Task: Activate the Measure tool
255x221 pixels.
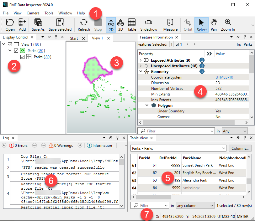Action: click(x=170, y=25)
